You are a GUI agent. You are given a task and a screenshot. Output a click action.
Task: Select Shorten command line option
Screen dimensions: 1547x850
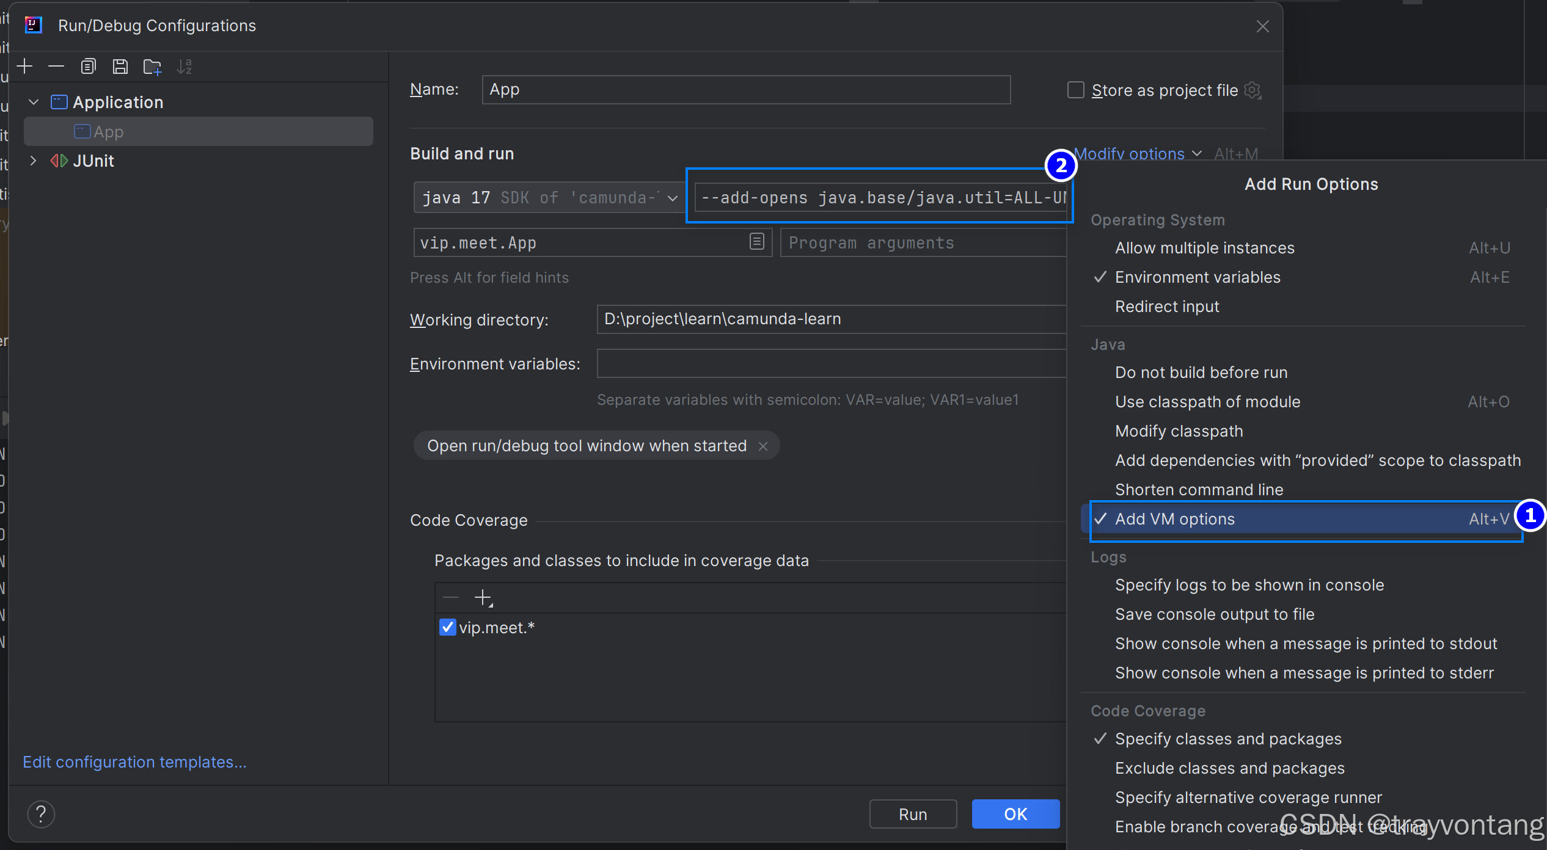(1198, 489)
